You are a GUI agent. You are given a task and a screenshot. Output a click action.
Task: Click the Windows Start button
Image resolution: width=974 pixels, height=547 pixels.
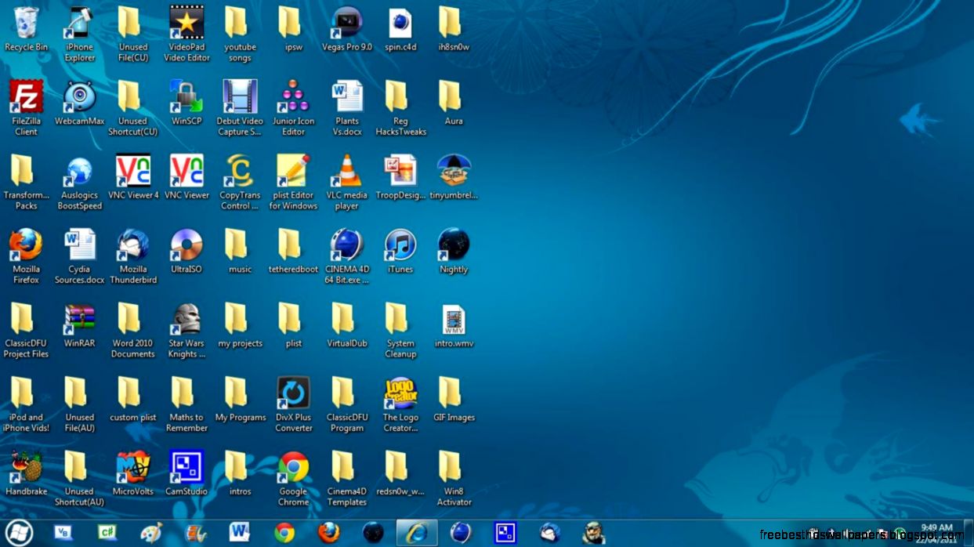tap(19, 533)
